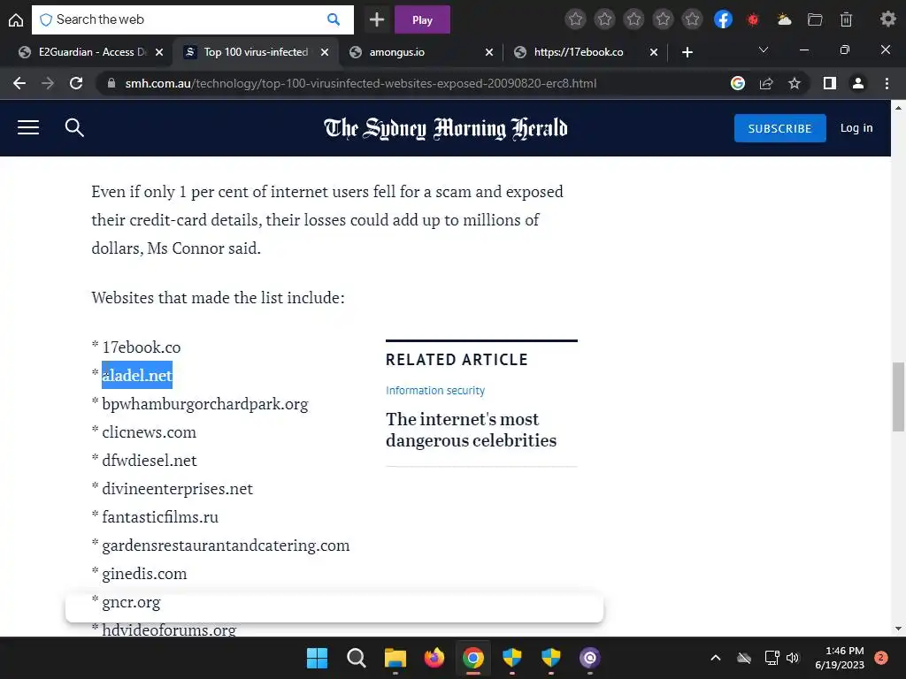Open the notification badge with 2
The height and width of the screenshot is (679, 906).
881,658
